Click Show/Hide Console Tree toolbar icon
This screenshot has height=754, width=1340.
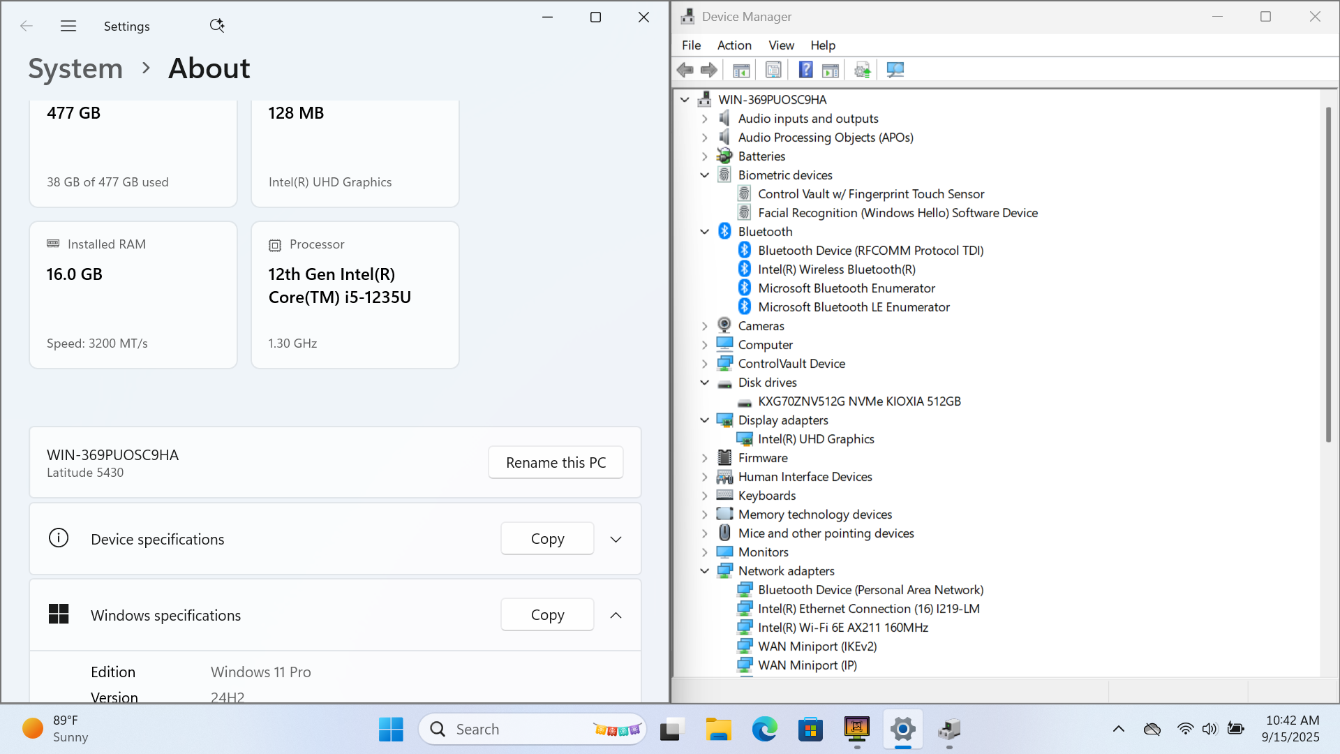pos(741,70)
